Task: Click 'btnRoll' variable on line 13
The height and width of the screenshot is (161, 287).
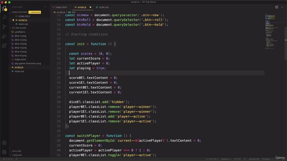Action: 84,20
